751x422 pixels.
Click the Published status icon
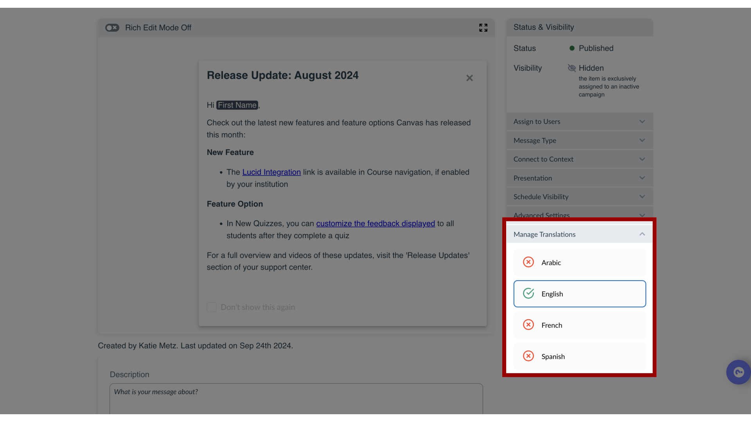(x=571, y=48)
